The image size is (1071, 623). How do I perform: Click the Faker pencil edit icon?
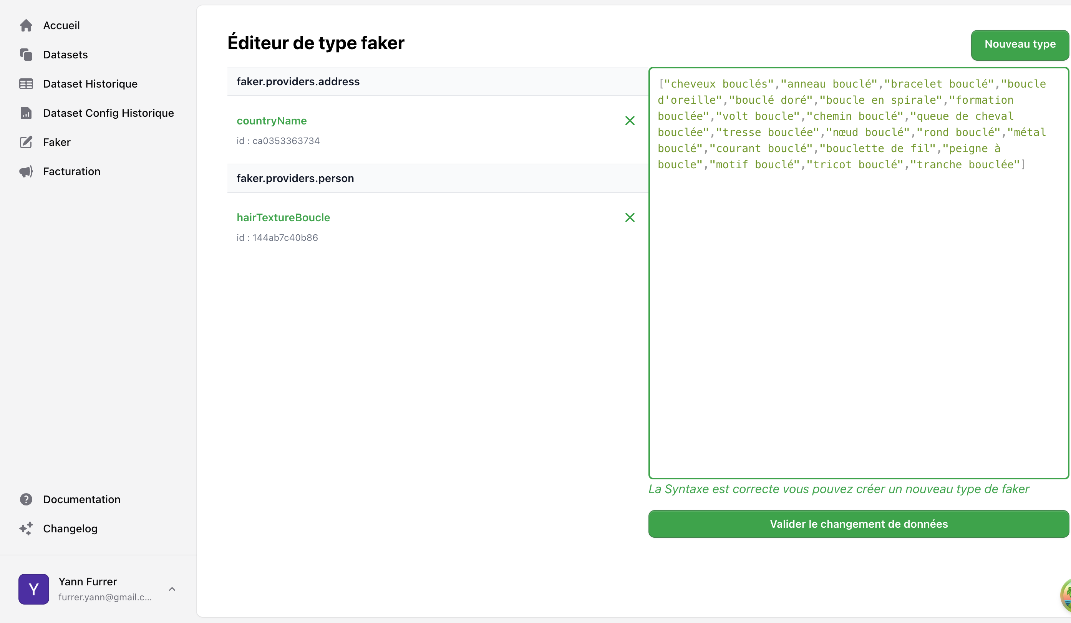tap(26, 142)
